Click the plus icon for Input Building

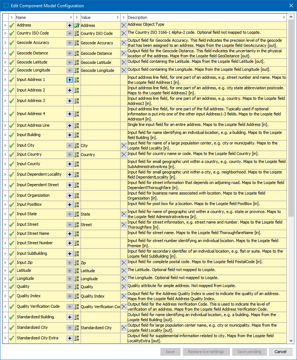[70, 135]
